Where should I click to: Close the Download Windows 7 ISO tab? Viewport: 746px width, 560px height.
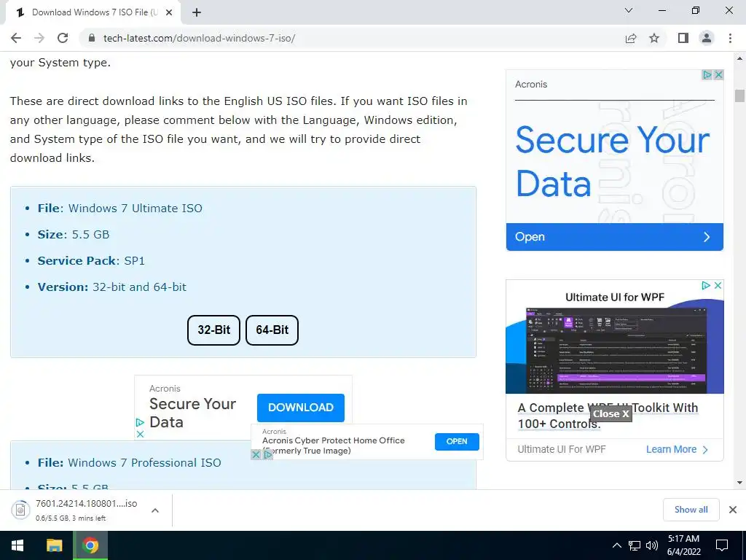[169, 12]
